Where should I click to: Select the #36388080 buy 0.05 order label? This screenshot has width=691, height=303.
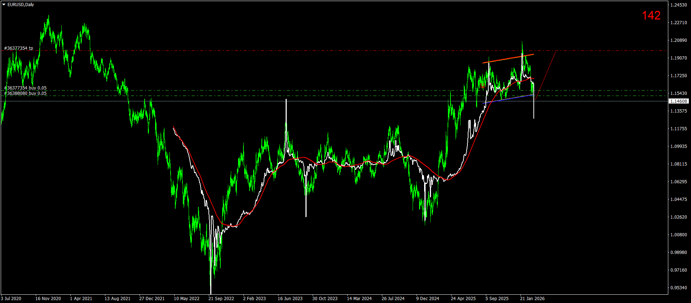tap(25, 93)
